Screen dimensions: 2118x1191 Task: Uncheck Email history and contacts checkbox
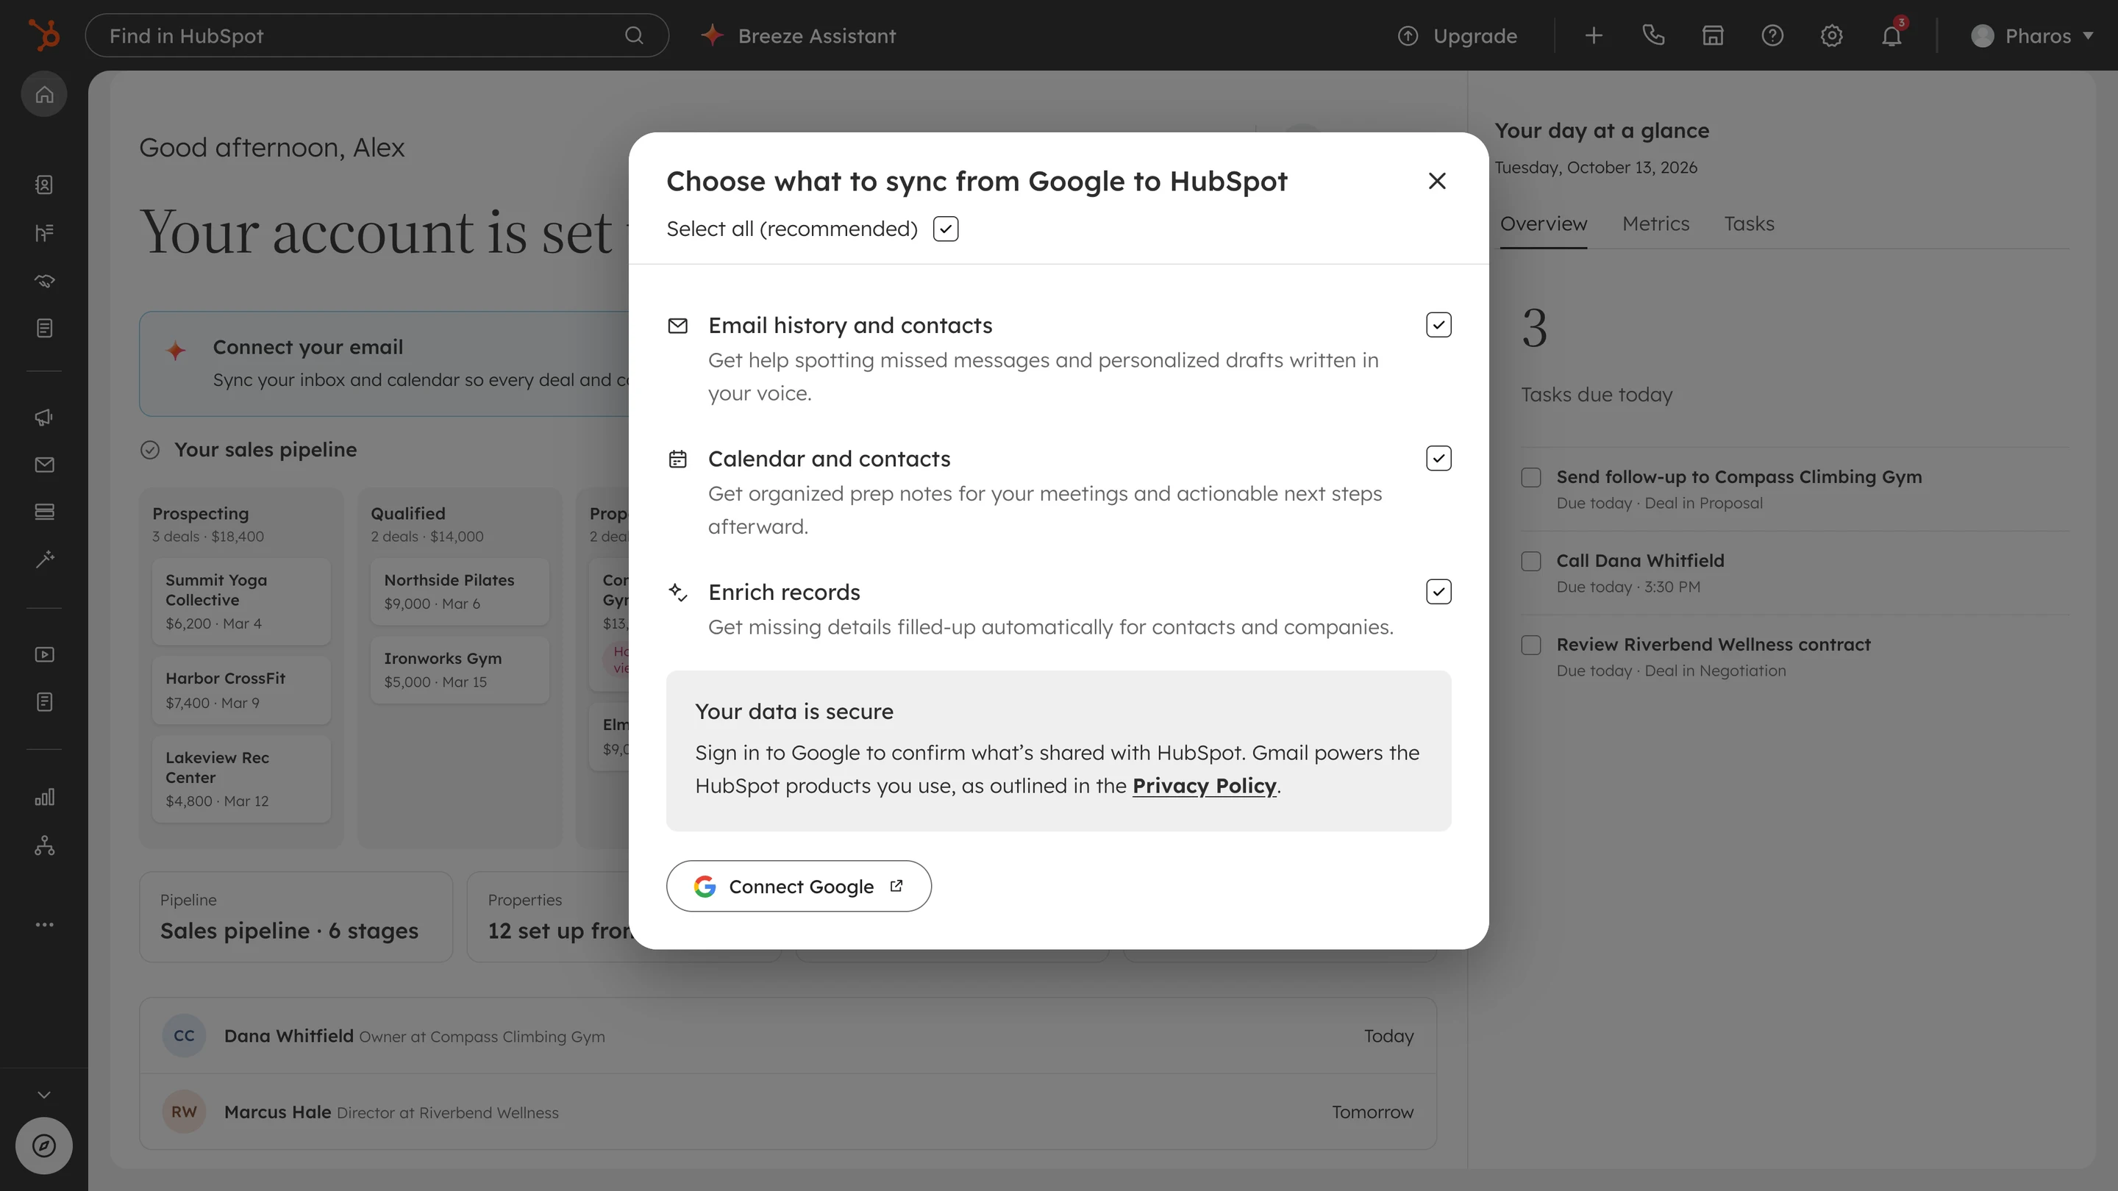(1438, 325)
